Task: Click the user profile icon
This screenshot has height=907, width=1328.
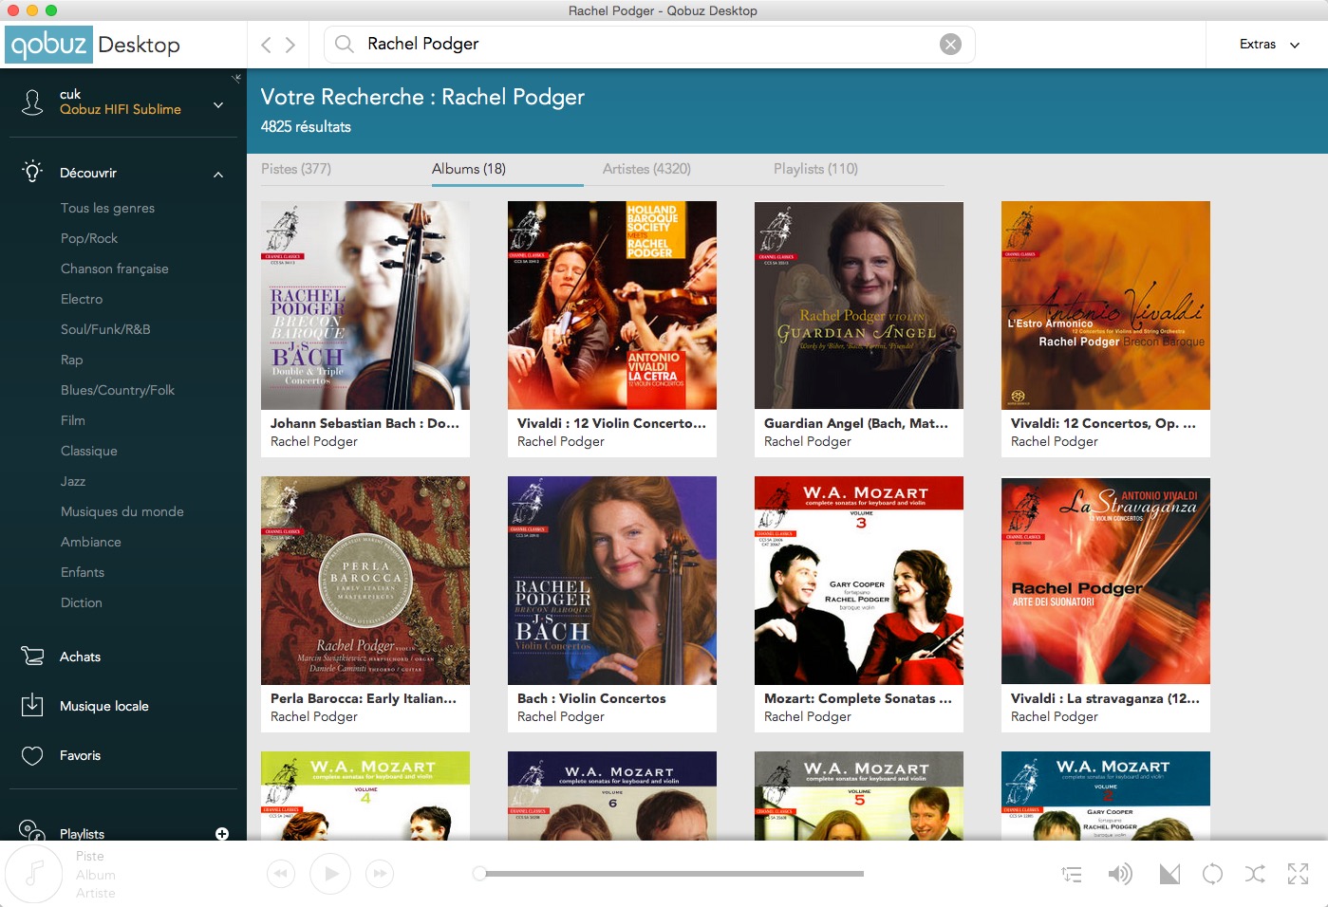Action: [x=32, y=102]
